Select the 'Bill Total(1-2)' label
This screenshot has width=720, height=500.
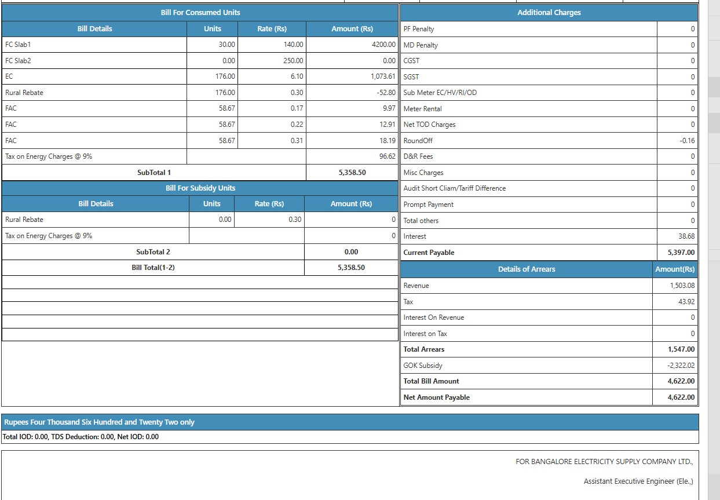(x=153, y=268)
